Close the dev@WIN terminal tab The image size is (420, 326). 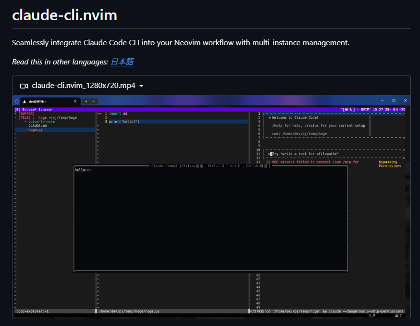[75, 101]
